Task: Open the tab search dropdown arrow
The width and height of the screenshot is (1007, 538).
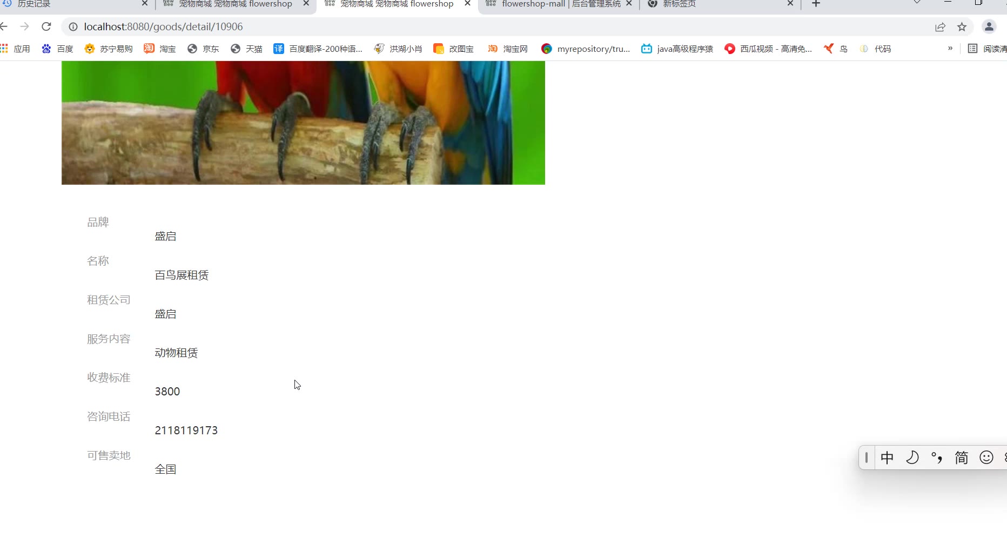Action: 917,3
